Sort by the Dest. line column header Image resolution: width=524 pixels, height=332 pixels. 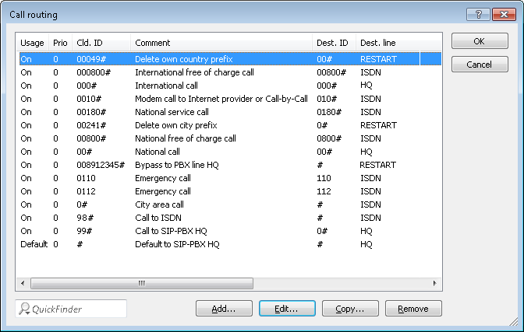pyautogui.click(x=387, y=43)
